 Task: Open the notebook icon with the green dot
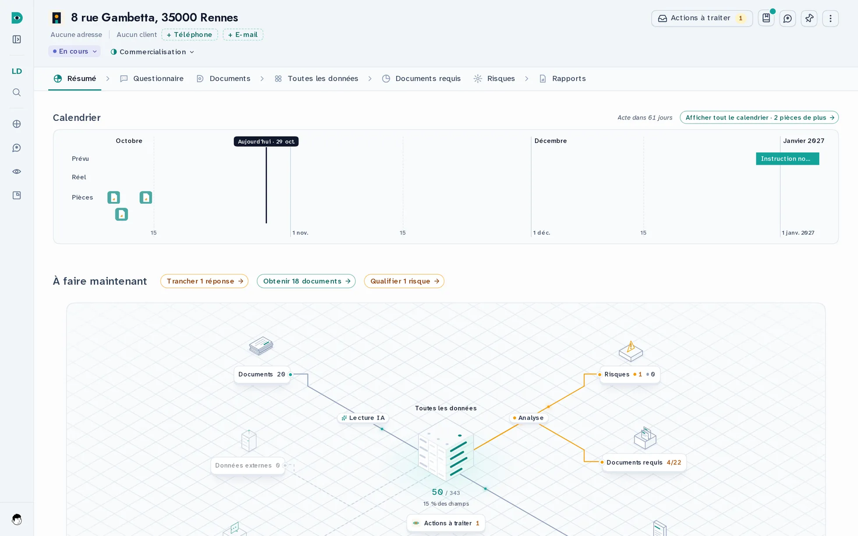click(x=766, y=18)
